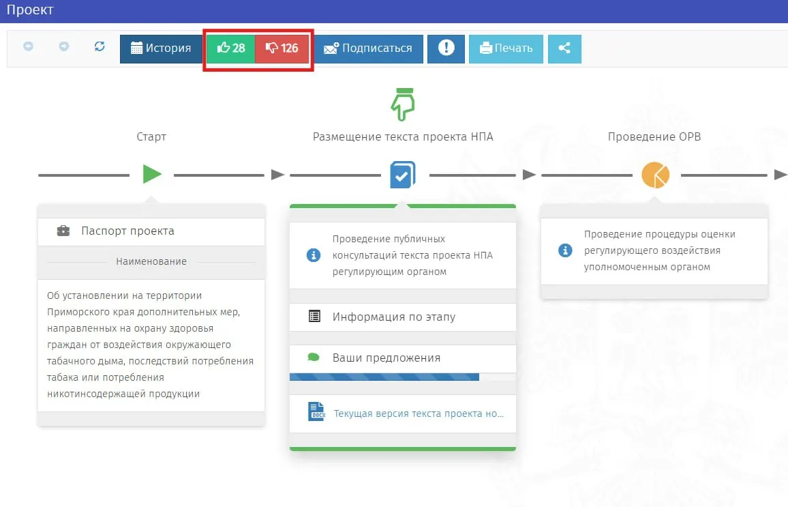Expand Информация по этапу section
The height and width of the screenshot is (507, 788).
[403, 317]
